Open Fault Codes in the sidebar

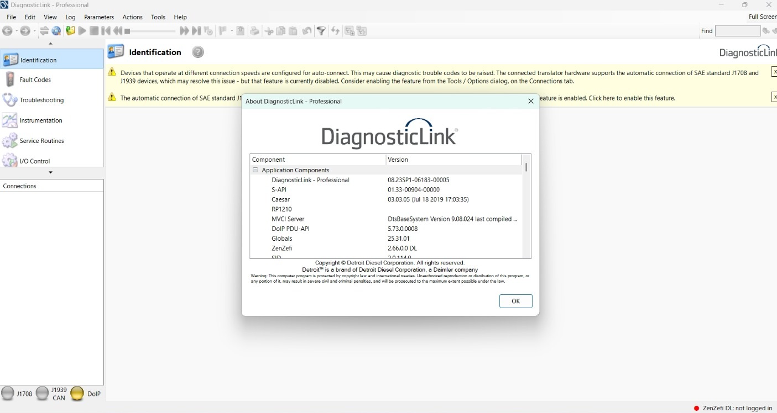52,80
